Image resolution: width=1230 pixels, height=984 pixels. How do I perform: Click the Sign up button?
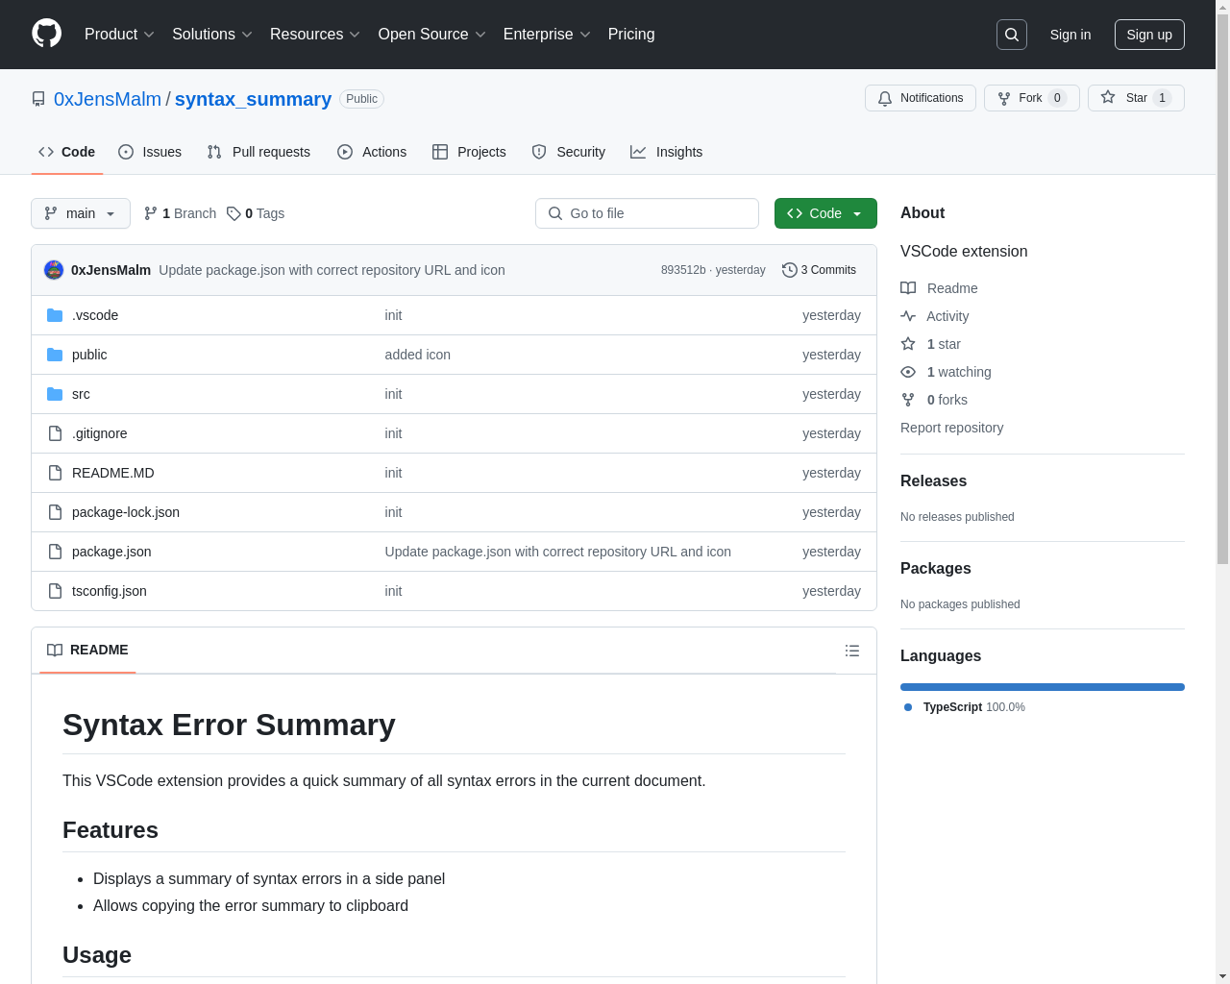1149,35
